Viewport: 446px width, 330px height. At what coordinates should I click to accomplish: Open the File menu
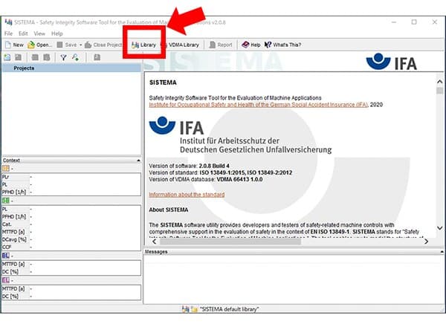click(x=8, y=33)
